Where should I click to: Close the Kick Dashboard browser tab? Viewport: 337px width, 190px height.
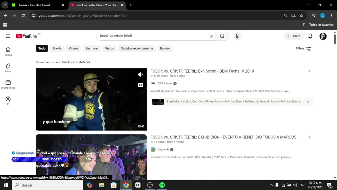(x=63, y=5)
